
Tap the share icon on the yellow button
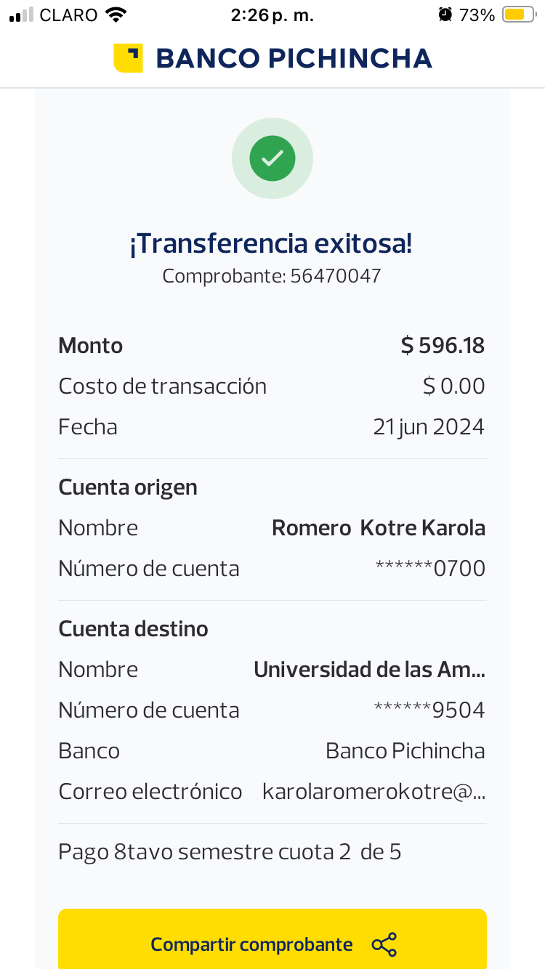[x=384, y=944]
